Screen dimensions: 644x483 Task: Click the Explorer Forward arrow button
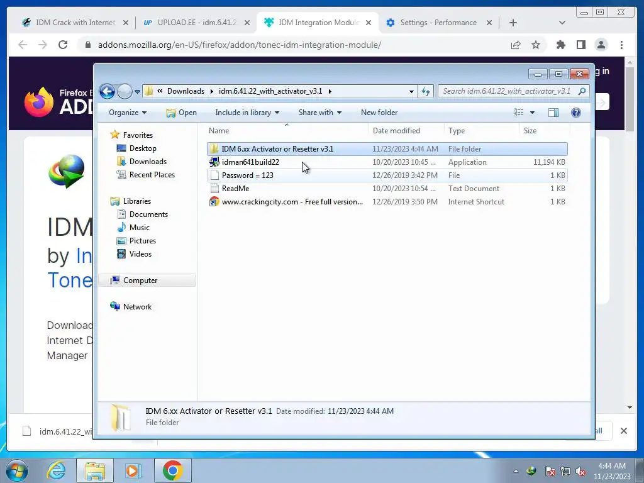click(x=125, y=91)
